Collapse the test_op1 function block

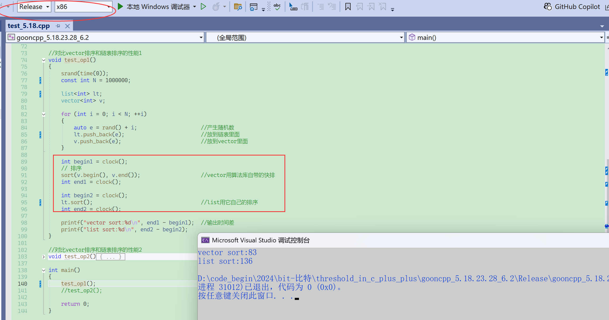tap(43, 60)
